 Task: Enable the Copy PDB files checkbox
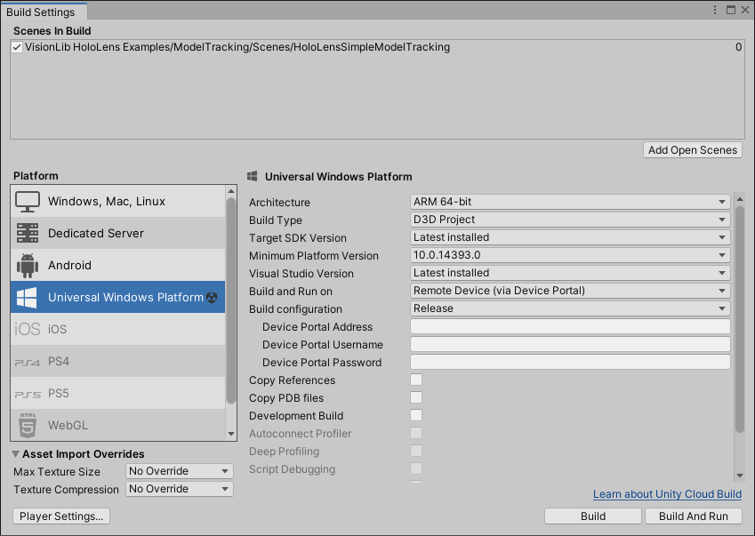tap(416, 397)
